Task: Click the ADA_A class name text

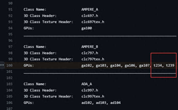Action: [x=86, y=84]
